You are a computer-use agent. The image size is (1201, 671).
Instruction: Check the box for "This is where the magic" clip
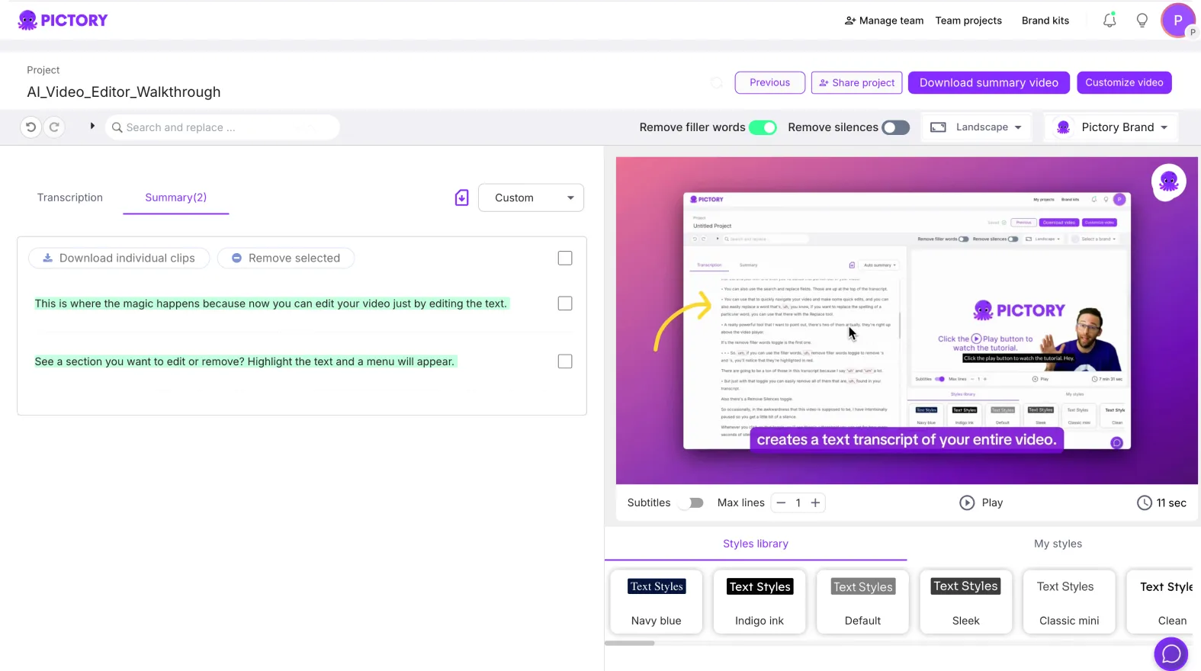tap(565, 303)
